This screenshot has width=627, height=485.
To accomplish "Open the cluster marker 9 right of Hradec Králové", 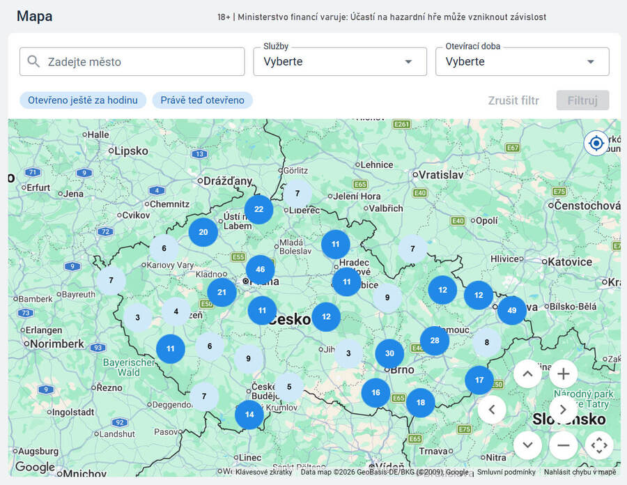I will pos(387,298).
